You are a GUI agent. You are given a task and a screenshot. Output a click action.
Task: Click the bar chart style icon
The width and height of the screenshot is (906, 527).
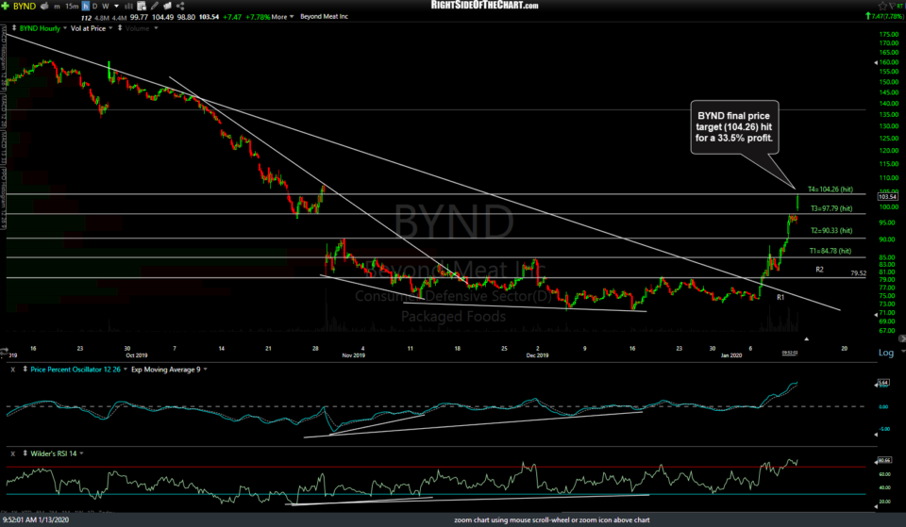[x=129, y=7]
